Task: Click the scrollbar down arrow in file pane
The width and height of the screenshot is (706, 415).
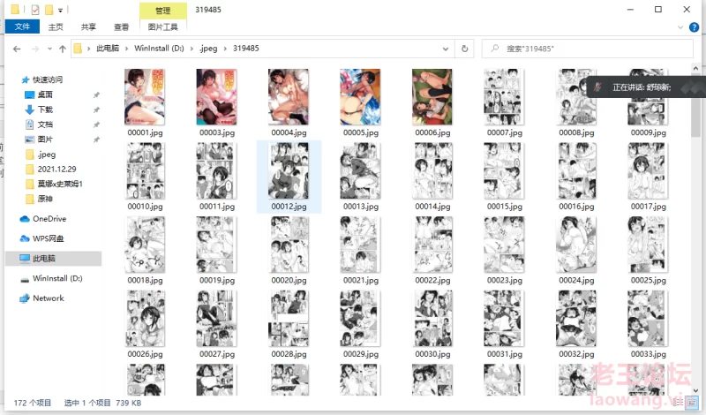Action: point(695,390)
